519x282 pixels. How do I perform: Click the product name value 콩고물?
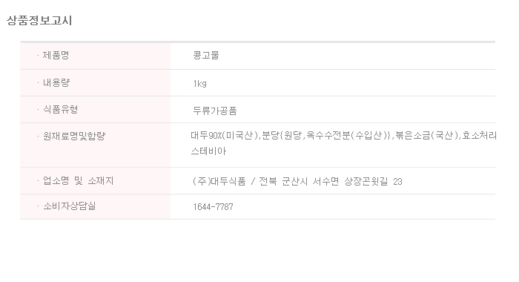pos(206,56)
